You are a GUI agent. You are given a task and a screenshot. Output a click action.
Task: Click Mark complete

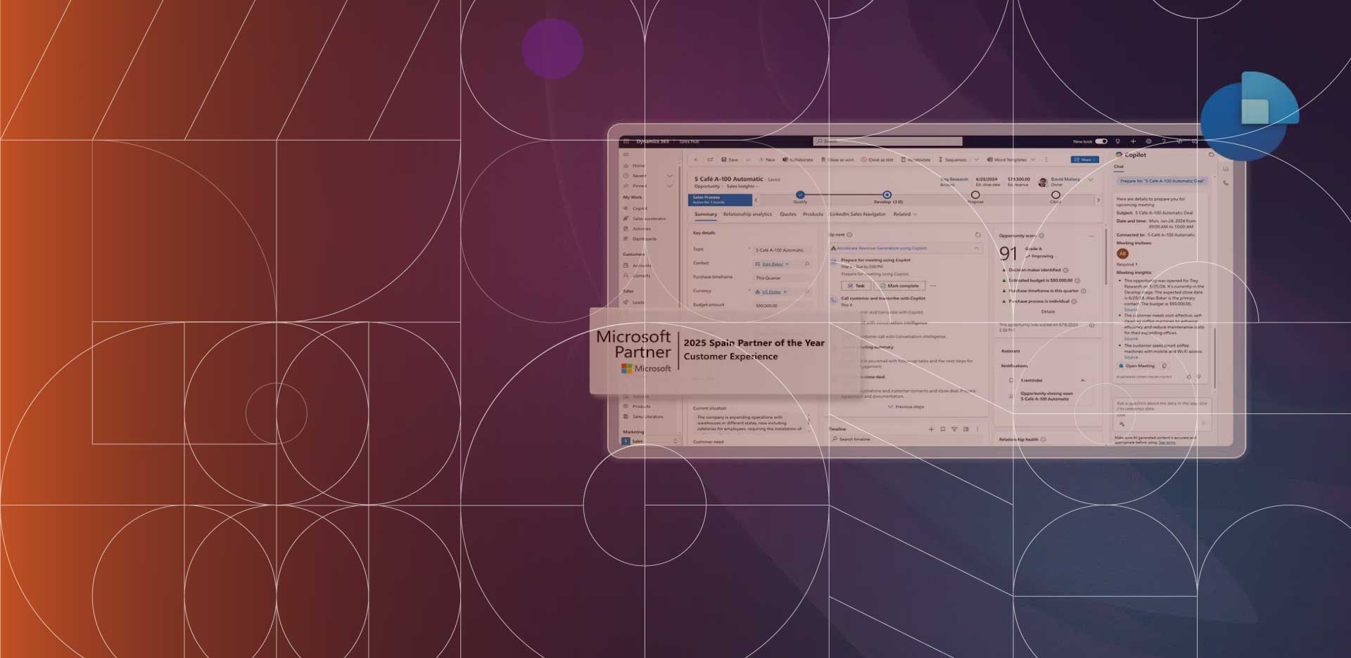(899, 286)
